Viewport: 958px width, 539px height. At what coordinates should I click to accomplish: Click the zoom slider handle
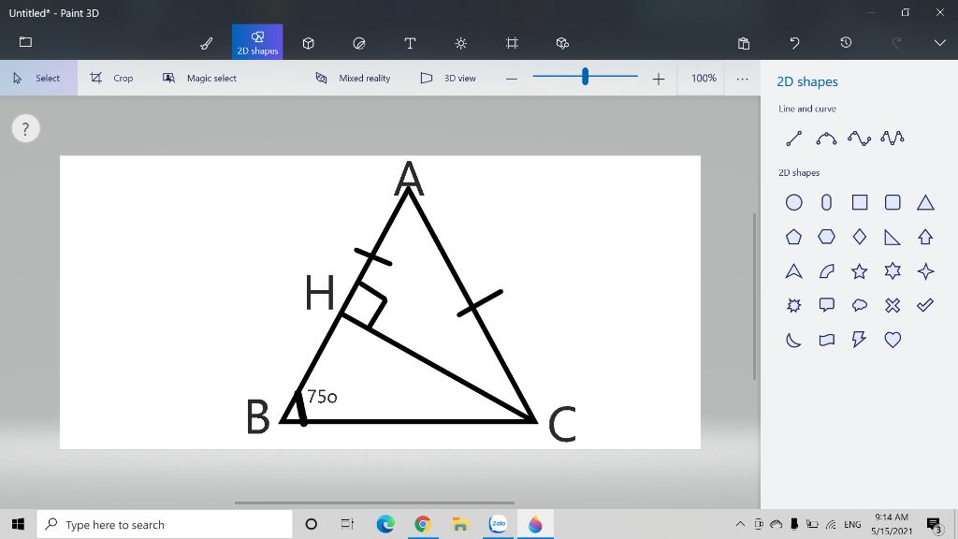[586, 77]
